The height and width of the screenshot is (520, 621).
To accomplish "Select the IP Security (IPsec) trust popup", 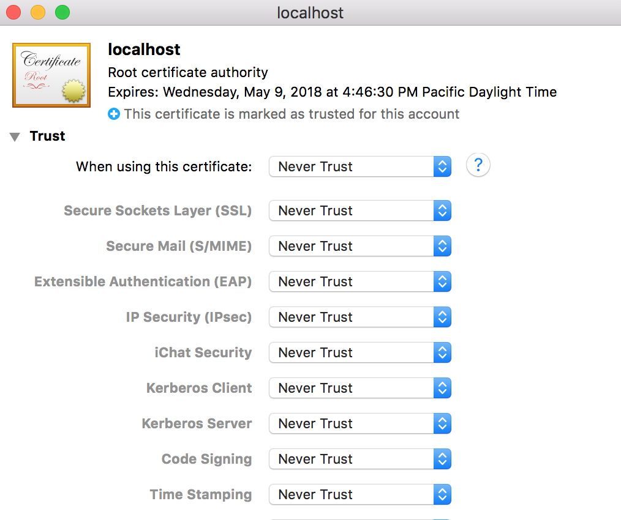I will coord(360,317).
